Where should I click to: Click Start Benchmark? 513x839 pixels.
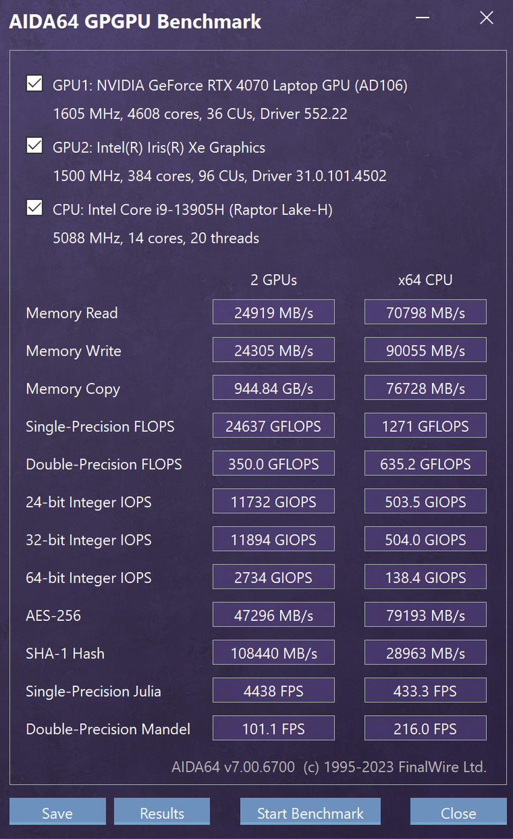310,812
